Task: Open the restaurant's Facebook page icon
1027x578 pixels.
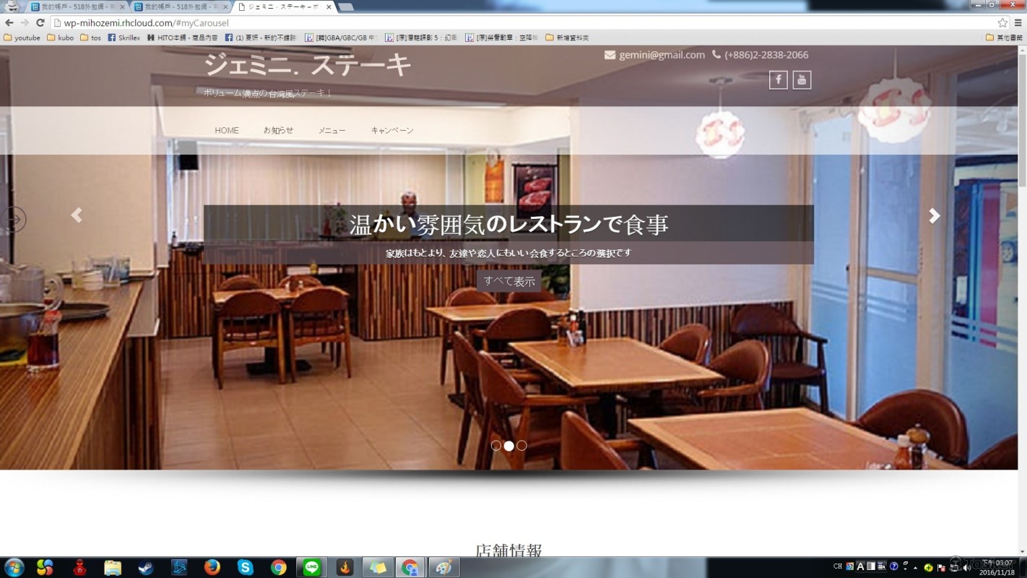Action: tap(778, 80)
